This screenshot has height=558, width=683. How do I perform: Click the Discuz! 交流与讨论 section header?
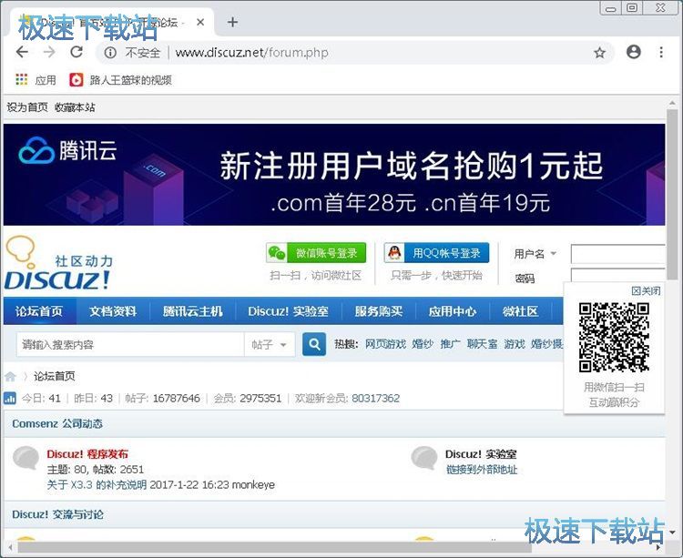tap(57, 514)
